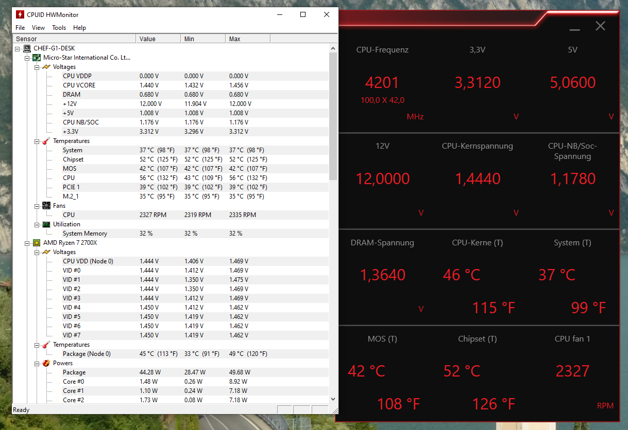628x430 pixels.
Task: Collapse the Powers group
Action: (x=36, y=363)
